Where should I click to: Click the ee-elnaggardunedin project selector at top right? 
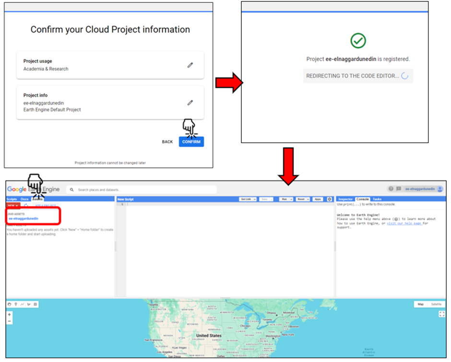point(420,189)
